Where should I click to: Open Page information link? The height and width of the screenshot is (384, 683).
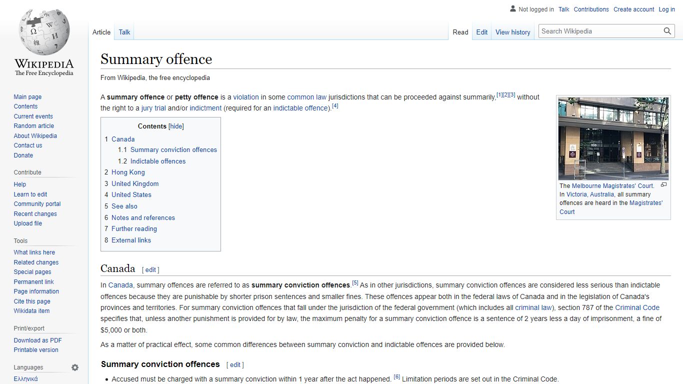click(36, 291)
